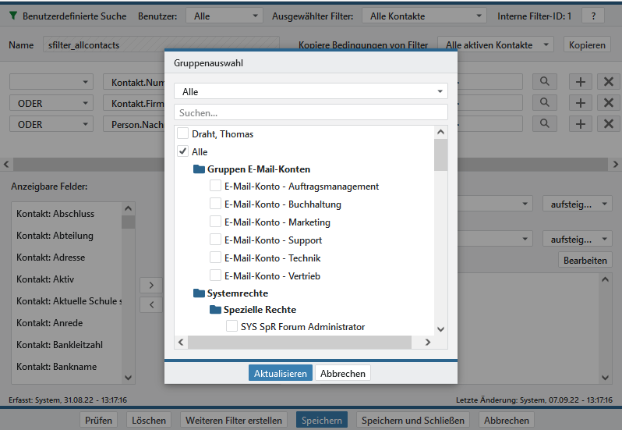Click the Gruppen E-Mail-Konten folder icon

(199, 169)
